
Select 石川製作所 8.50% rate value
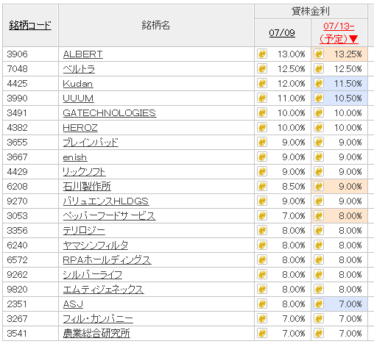(x=294, y=187)
